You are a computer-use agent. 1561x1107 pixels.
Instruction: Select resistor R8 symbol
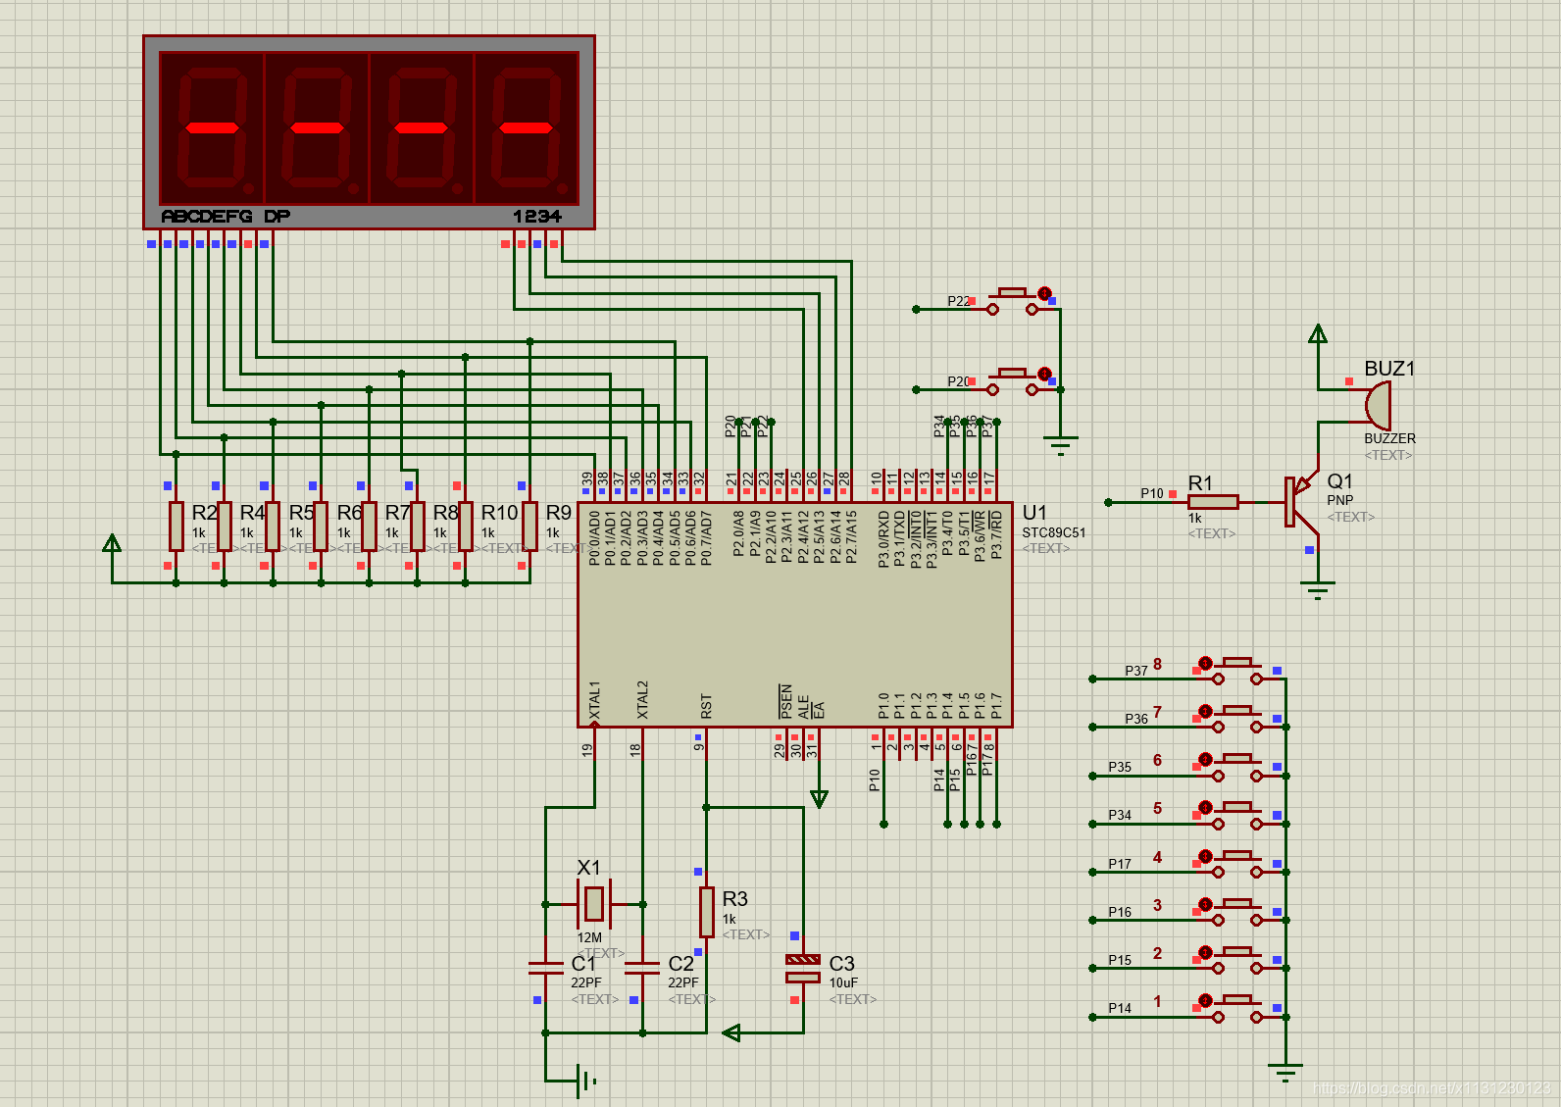click(417, 526)
